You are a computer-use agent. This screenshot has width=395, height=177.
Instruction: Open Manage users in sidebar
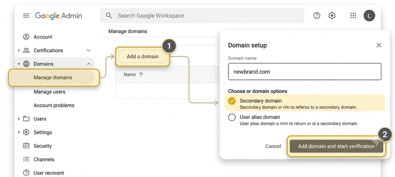[49, 92]
